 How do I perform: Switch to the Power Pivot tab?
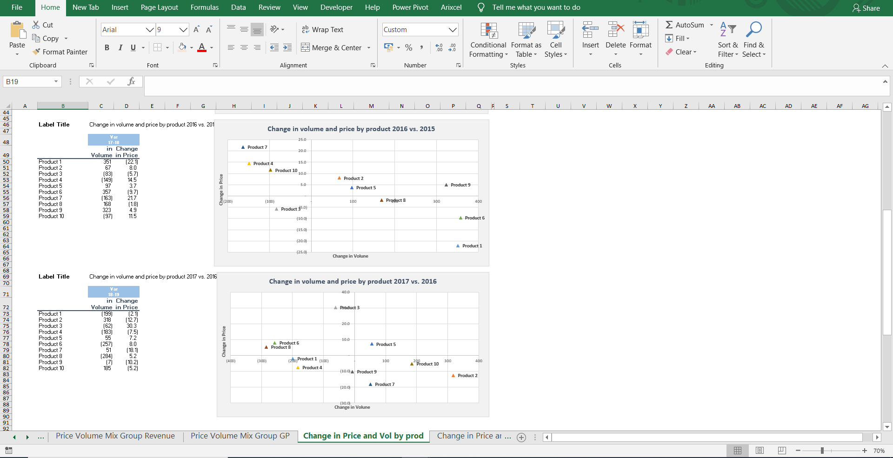pos(410,7)
